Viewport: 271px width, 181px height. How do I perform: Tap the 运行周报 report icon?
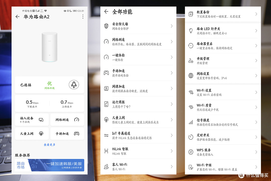pyautogui.click(x=106, y=104)
